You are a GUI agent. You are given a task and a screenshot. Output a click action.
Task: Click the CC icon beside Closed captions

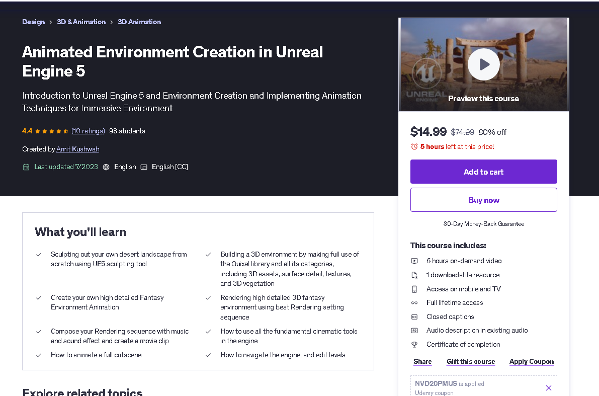[414, 317]
